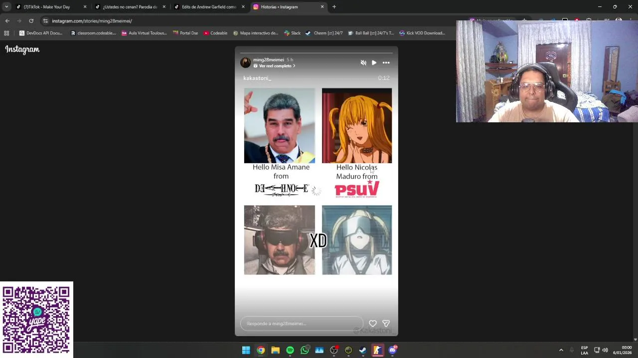Reload the current page
Viewport: 638px width, 358px height.
31,21
